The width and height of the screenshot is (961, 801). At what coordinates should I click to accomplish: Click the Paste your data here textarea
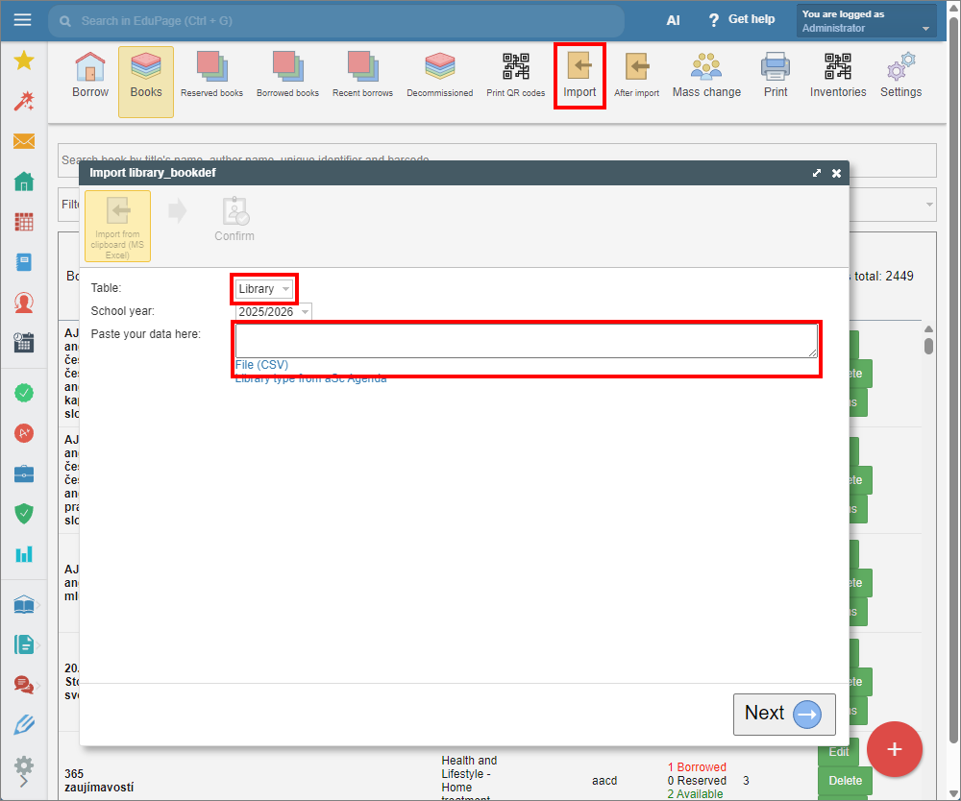click(x=526, y=341)
